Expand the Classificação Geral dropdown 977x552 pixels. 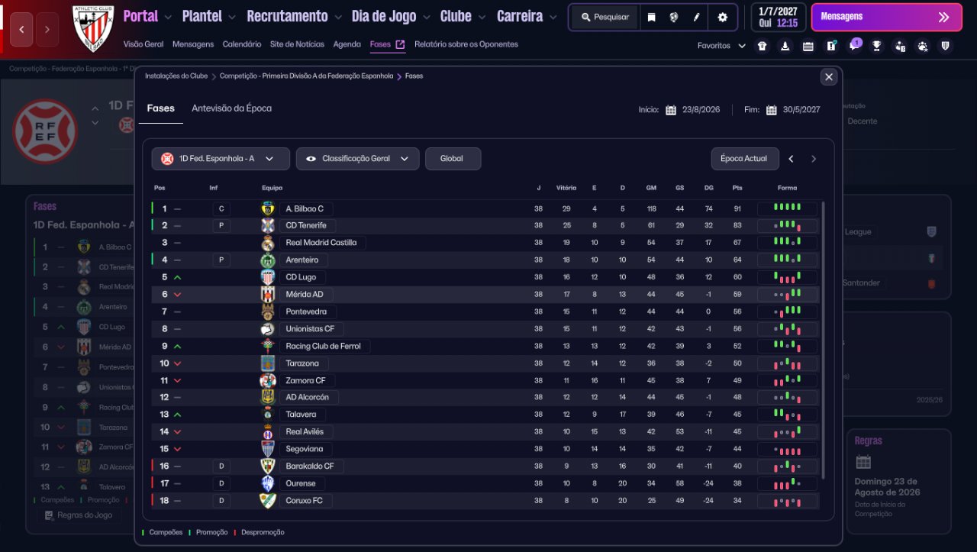point(357,159)
